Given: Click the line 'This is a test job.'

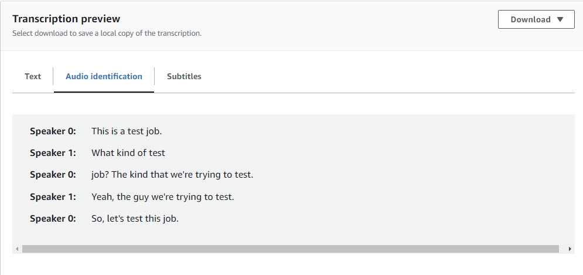Looking at the screenshot, I should [x=127, y=131].
